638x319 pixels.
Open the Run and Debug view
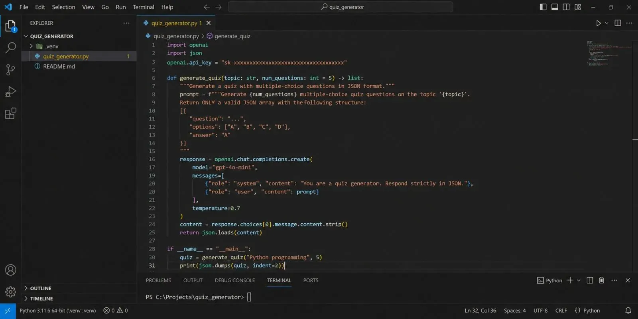tap(10, 92)
